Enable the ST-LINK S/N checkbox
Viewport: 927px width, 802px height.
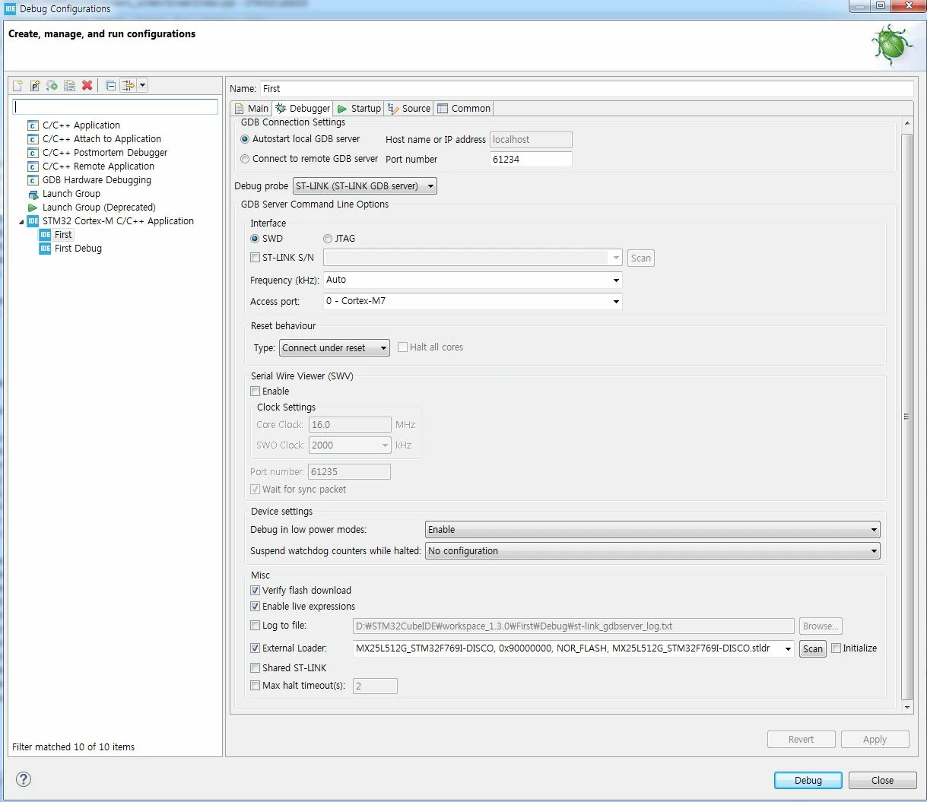(256, 258)
